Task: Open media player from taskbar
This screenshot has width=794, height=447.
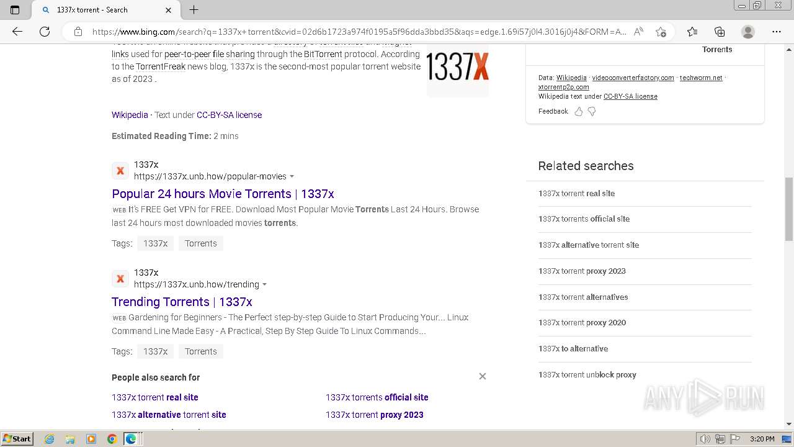Action: point(91,439)
